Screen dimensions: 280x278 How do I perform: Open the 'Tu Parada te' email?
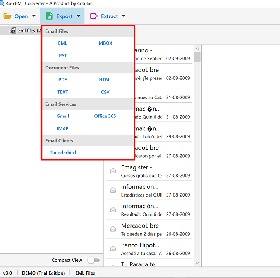click(149, 263)
